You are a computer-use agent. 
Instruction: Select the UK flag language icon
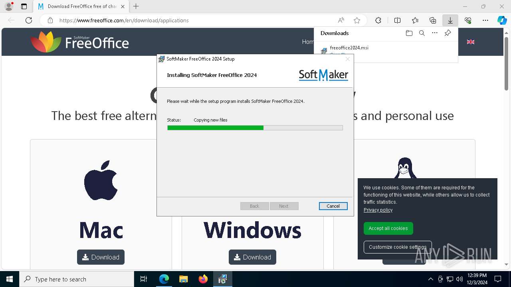click(x=471, y=42)
